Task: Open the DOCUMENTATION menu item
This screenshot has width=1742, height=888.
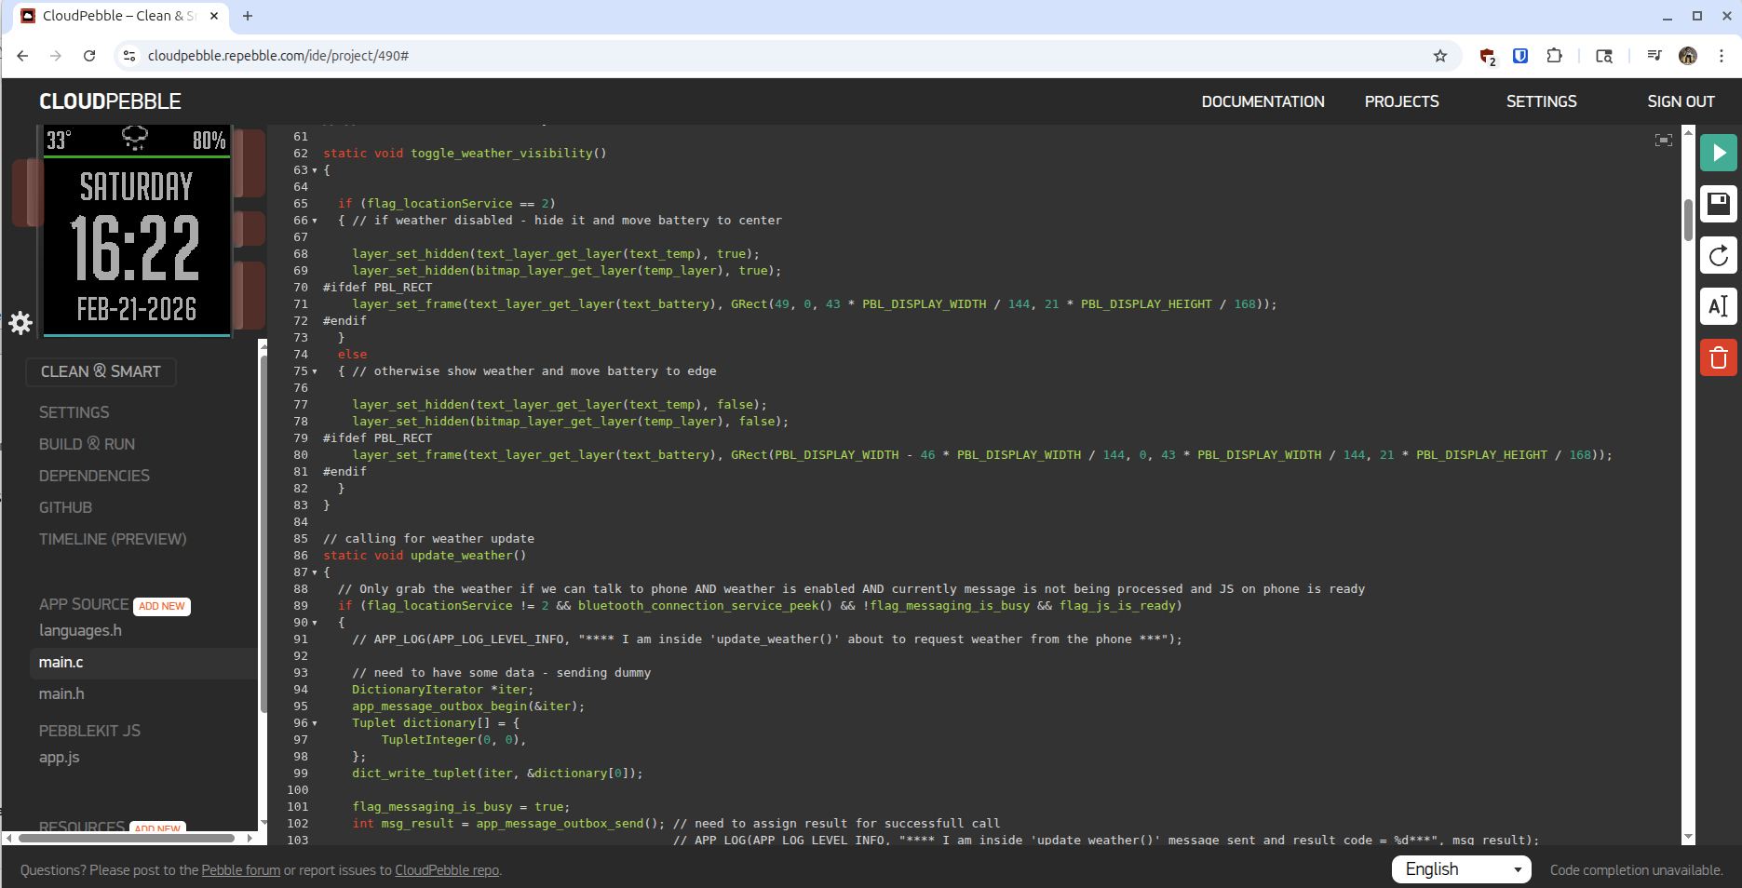Action: 1263,101
